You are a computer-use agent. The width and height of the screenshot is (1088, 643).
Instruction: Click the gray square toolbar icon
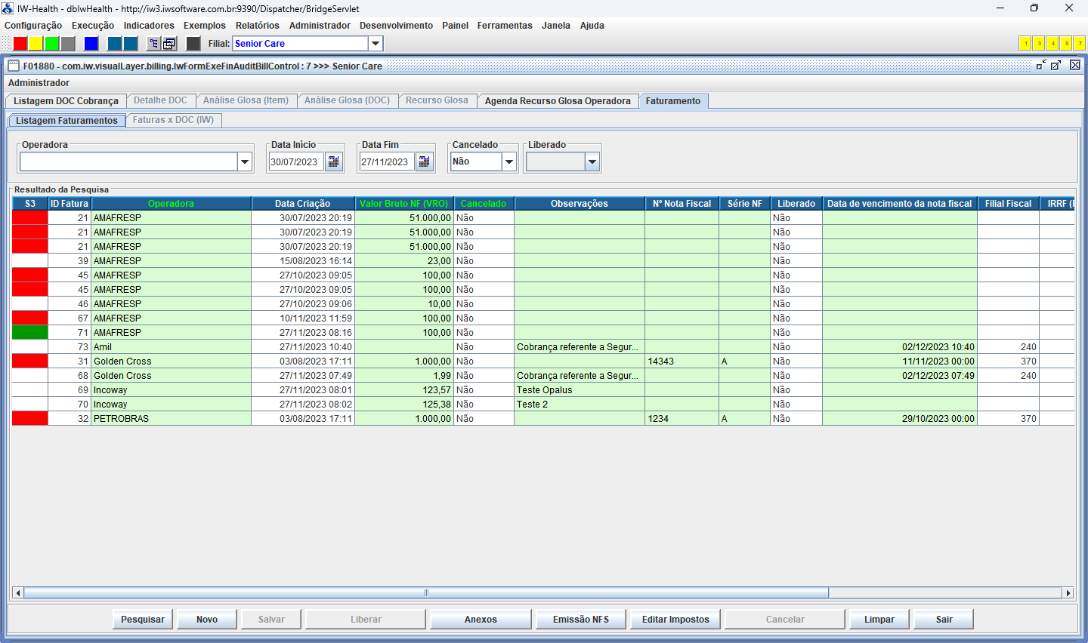click(68, 44)
